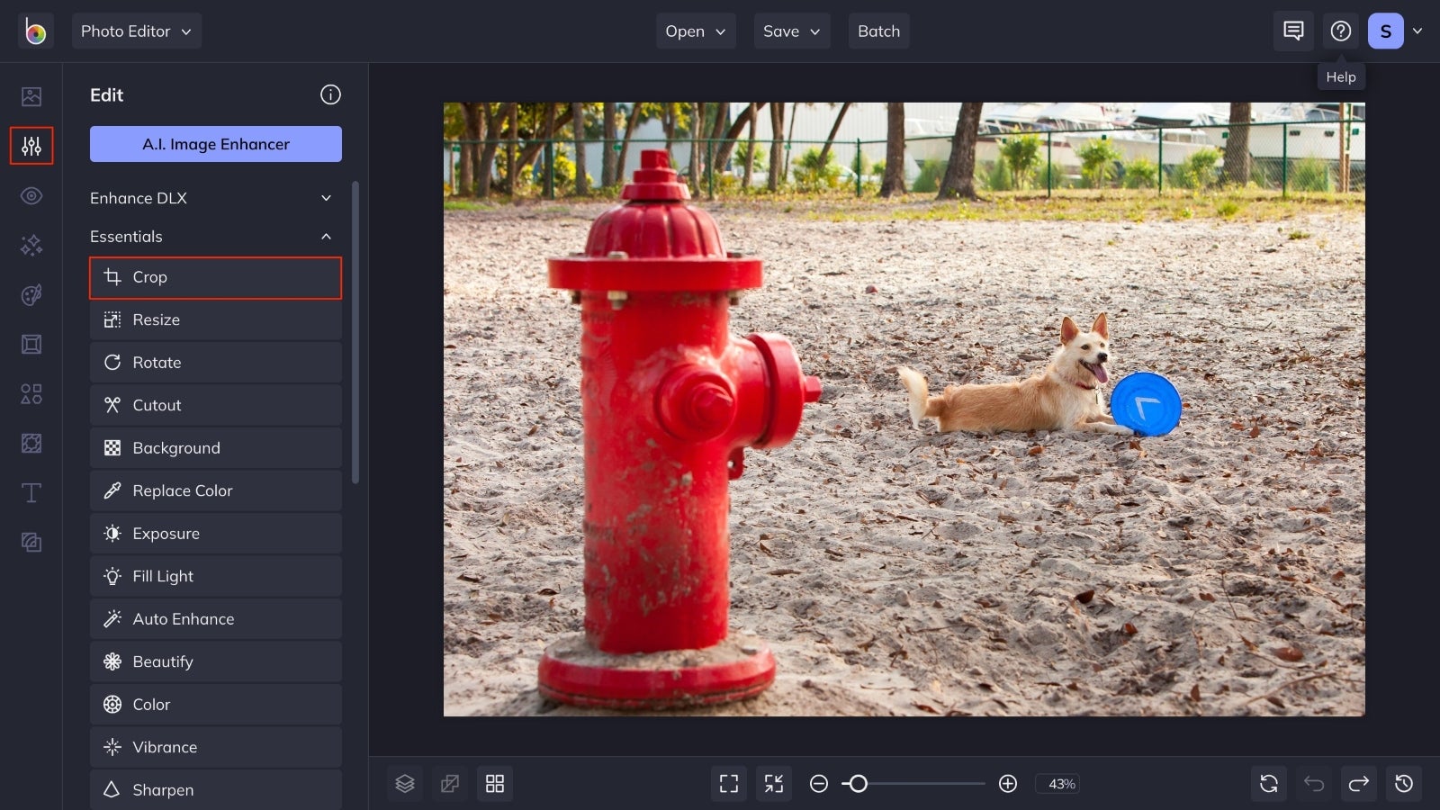Open the Save dropdown menu
The height and width of the screenshot is (810, 1440).
790,31
